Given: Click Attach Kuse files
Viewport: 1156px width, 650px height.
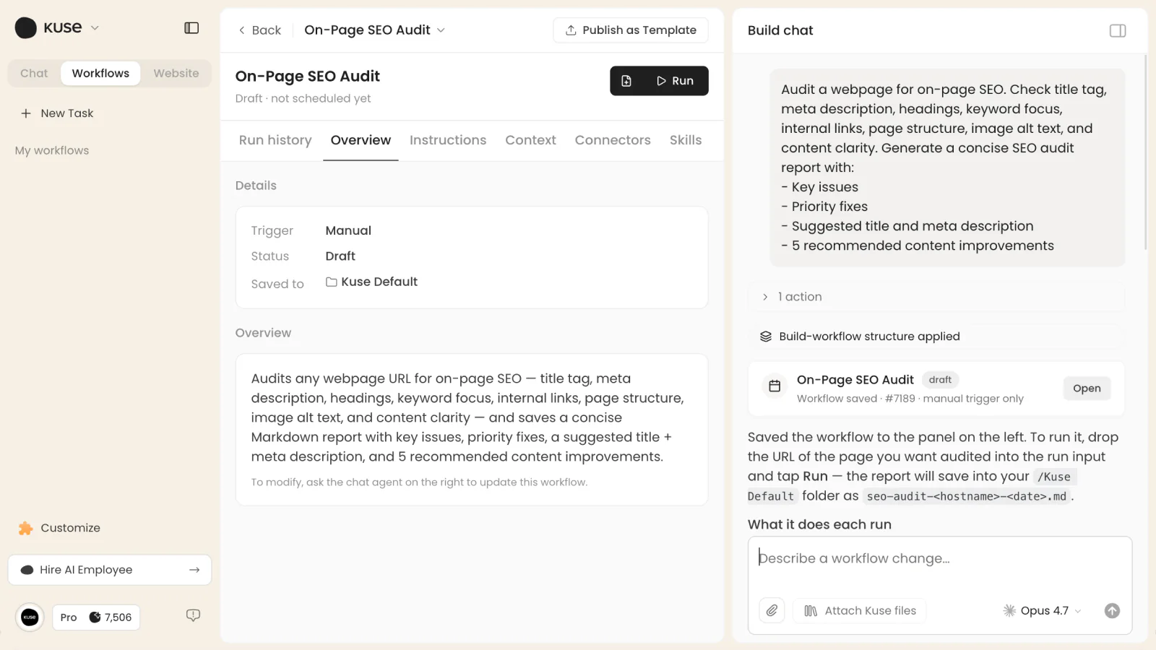Looking at the screenshot, I should pos(860,611).
